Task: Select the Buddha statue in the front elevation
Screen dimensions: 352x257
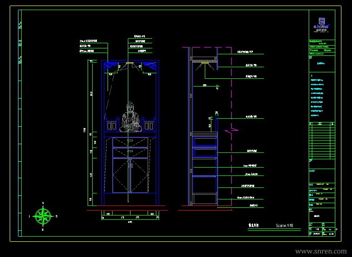Action: tap(131, 117)
